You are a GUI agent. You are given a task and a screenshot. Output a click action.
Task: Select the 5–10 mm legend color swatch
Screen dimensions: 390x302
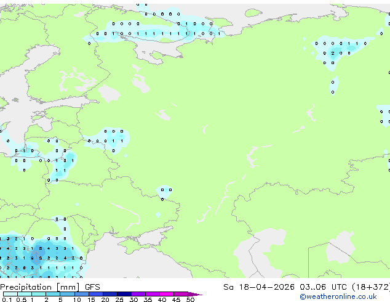(x=67, y=294)
